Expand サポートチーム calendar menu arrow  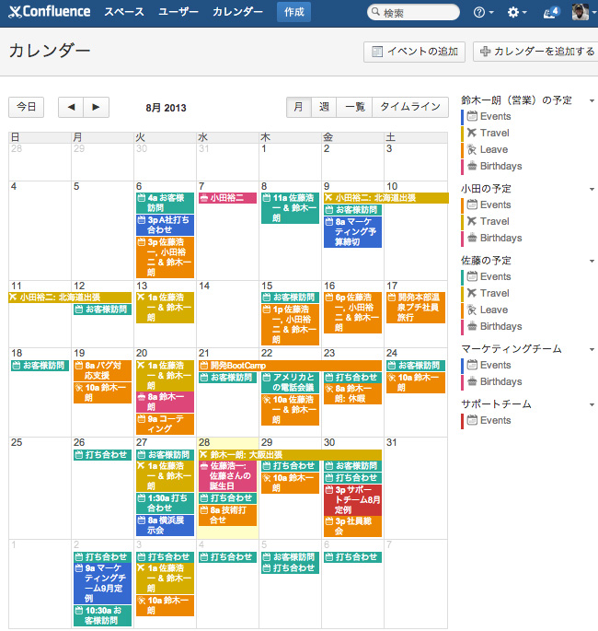[x=592, y=404]
